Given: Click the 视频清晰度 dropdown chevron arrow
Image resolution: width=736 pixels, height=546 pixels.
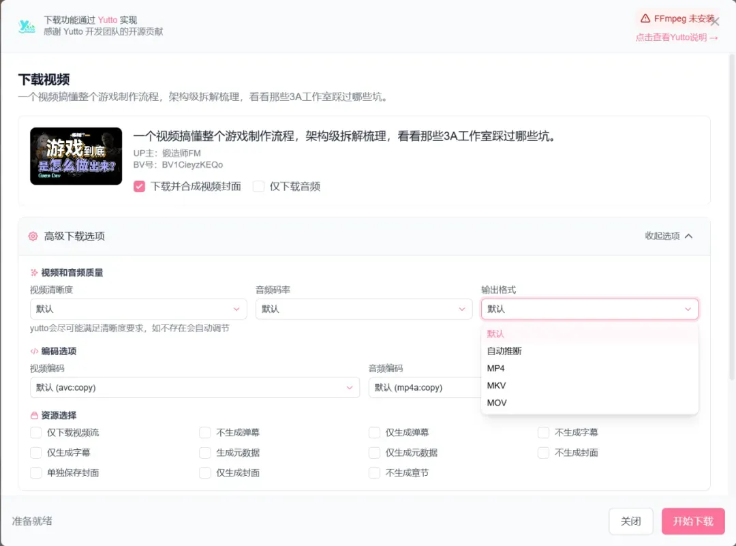Looking at the screenshot, I should coord(236,309).
